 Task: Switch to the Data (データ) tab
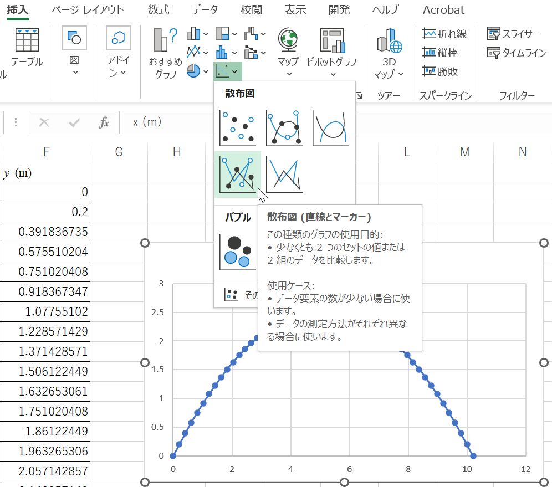click(205, 10)
